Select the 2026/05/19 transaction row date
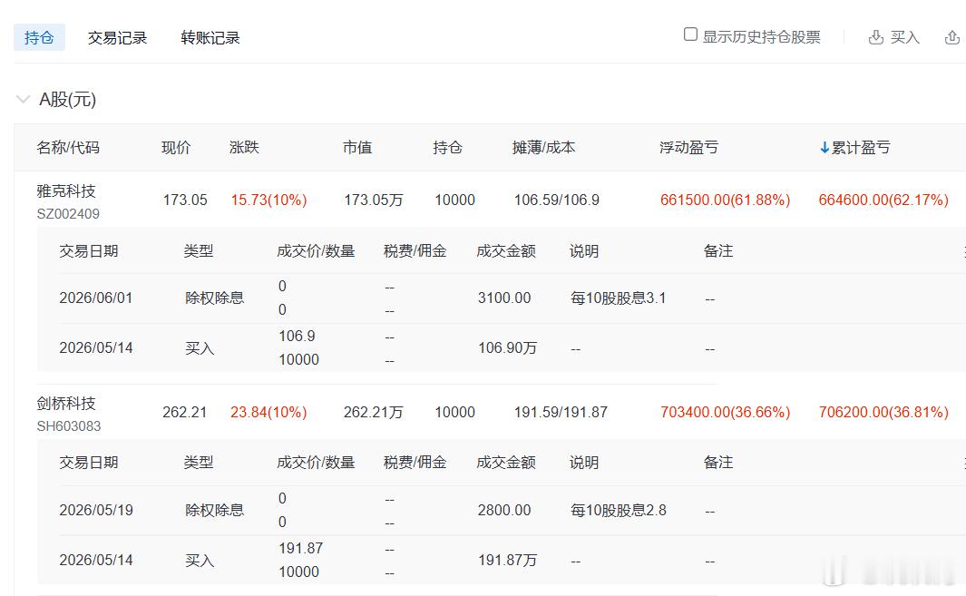The image size is (966, 596). point(96,511)
